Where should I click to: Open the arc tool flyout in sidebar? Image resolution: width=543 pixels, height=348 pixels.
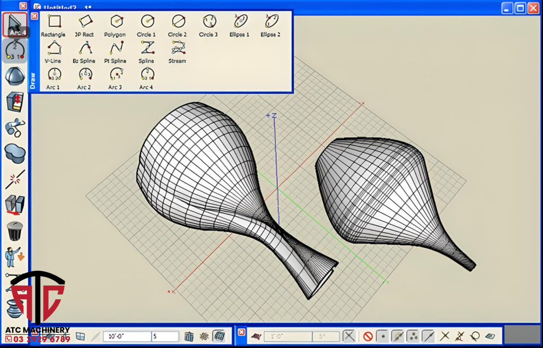click(15, 51)
